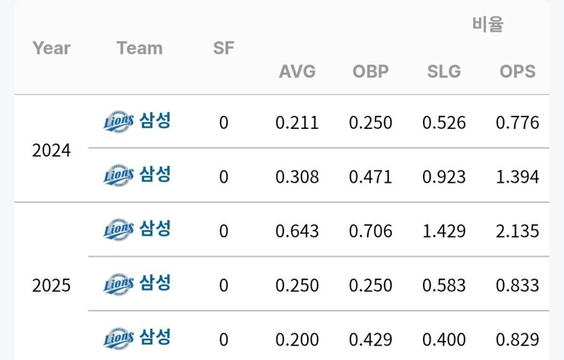The width and height of the screenshot is (564, 360).
Task: Click the Team column header
Action: [x=139, y=48]
